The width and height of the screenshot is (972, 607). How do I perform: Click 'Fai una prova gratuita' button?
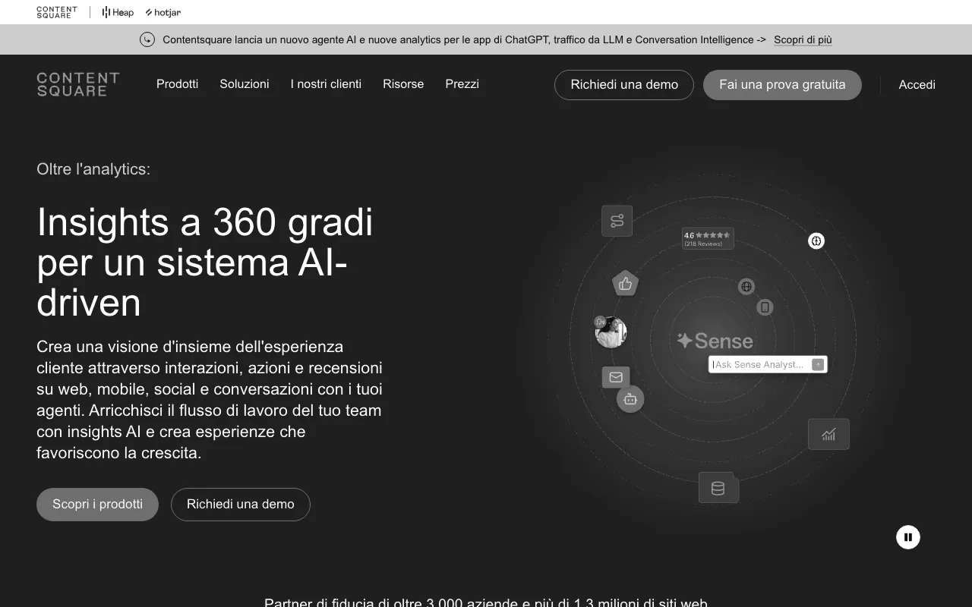point(782,85)
